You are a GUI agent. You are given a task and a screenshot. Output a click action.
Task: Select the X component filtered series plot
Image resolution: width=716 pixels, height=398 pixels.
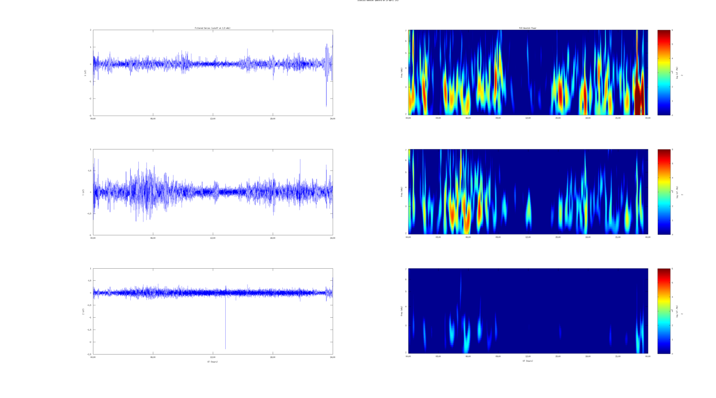point(213,73)
